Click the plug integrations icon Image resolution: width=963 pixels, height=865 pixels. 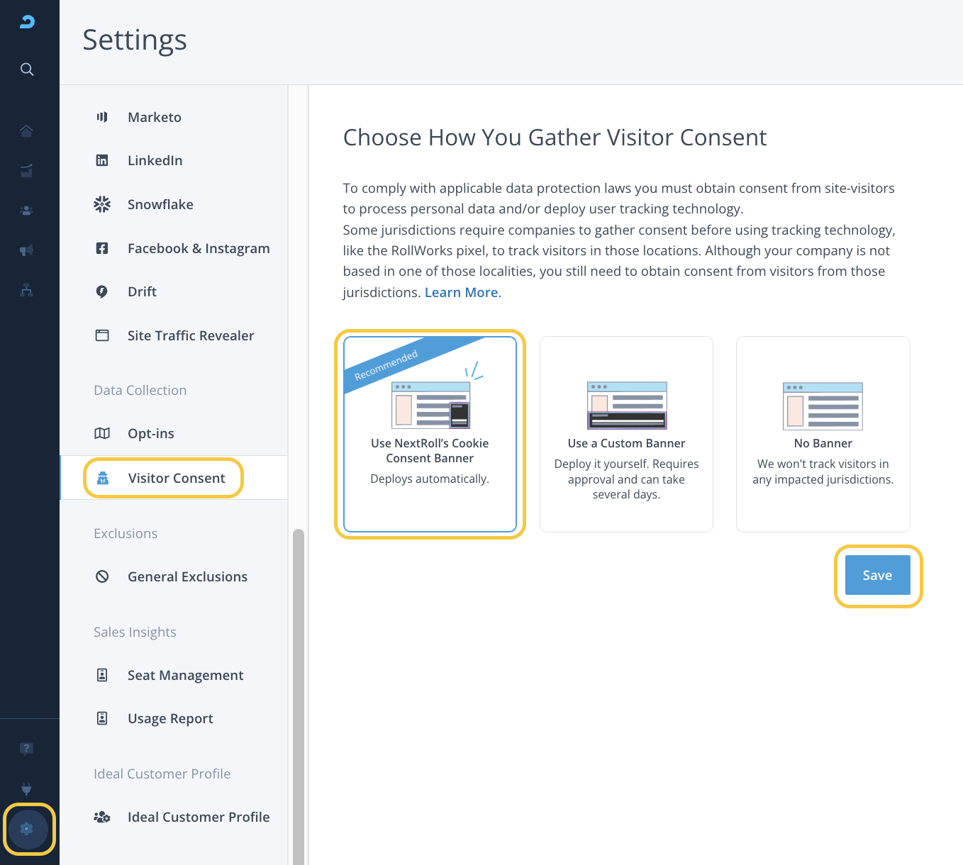coord(27,788)
